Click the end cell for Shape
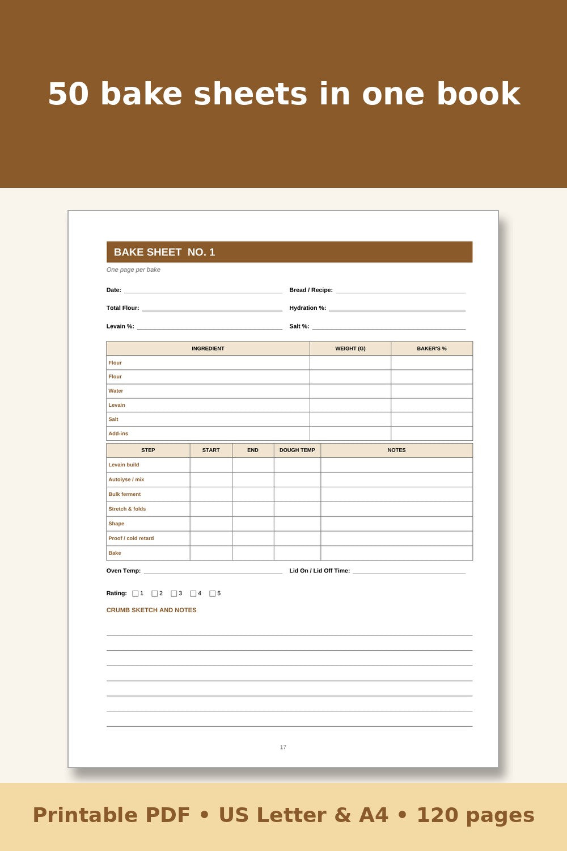 click(253, 524)
